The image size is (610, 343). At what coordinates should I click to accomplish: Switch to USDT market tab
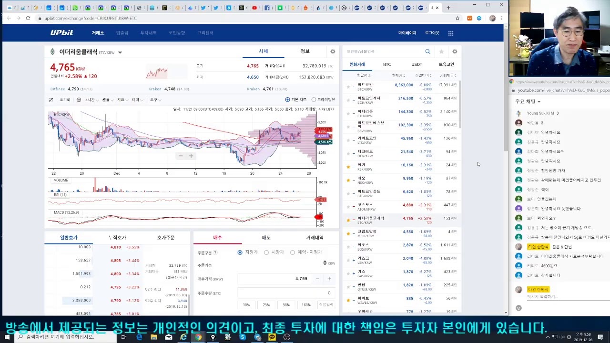(x=417, y=64)
